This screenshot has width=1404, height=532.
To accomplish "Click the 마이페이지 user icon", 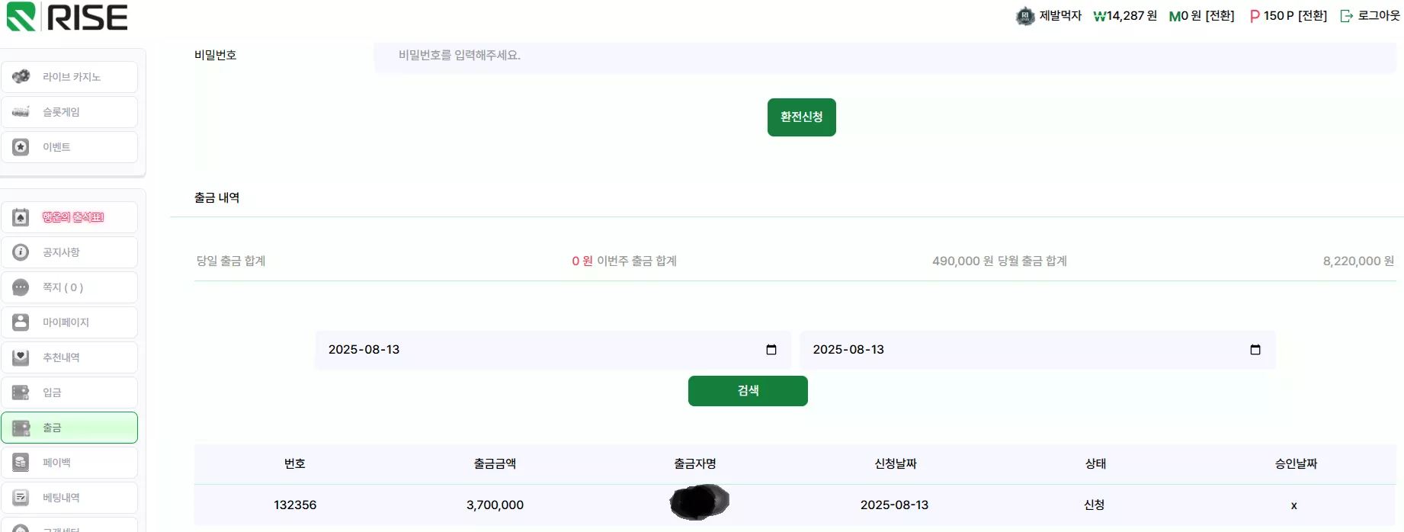I will click(21, 322).
